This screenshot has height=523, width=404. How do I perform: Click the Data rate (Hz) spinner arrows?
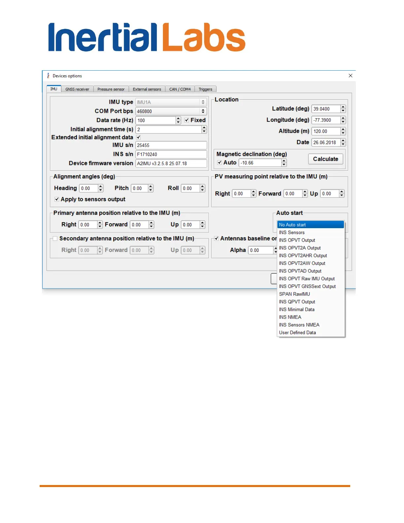pos(178,120)
